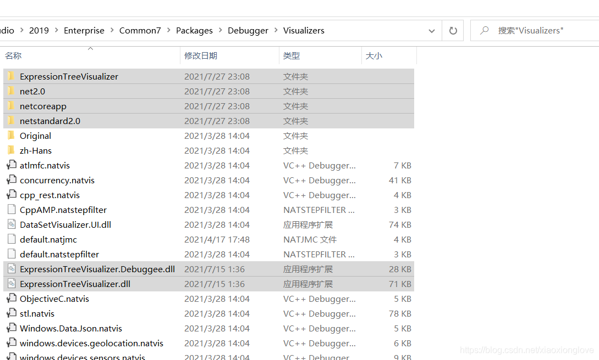Select the stl.natvis file icon
The width and height of the screenshot is (599, 360).
click(11, 313)
